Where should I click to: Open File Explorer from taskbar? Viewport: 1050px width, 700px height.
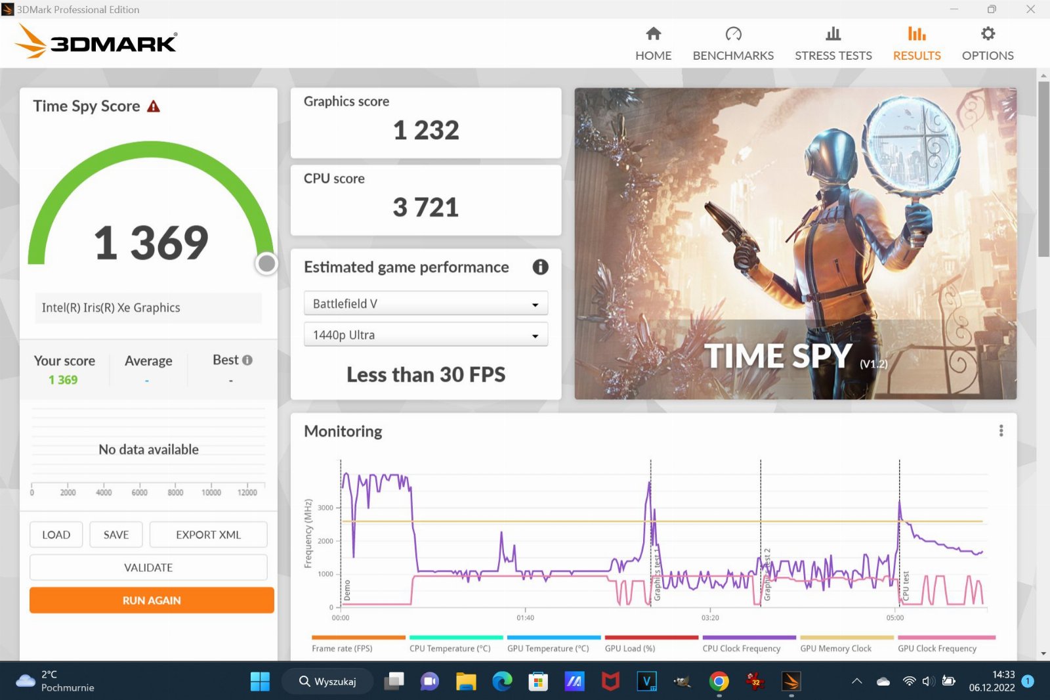coord(466,682)
